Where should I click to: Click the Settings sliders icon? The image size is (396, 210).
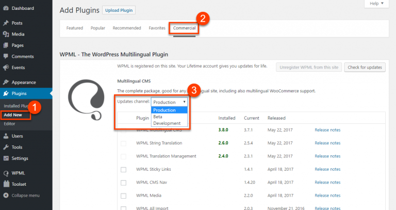[6, 158]
